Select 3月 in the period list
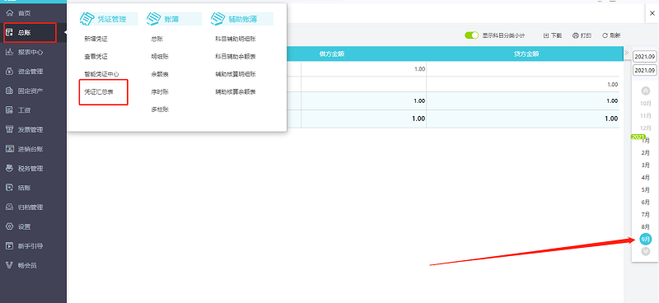 point(646,165)
